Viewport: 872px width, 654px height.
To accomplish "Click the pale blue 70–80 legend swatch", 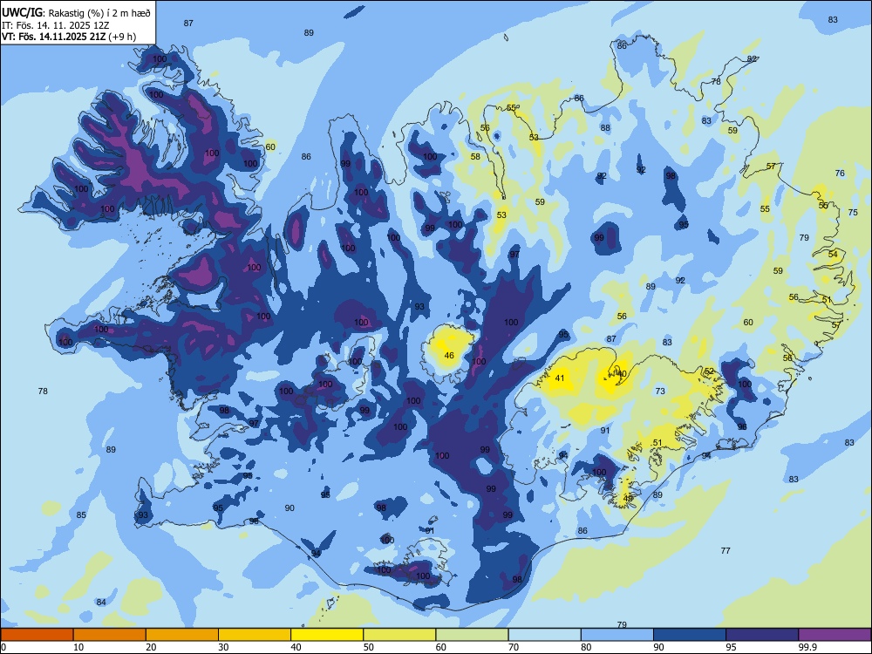I will tap(545, 635).
